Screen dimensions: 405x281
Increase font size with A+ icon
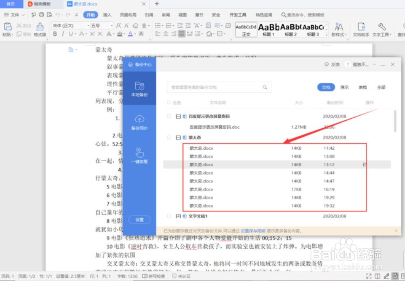tap(118, 26)
